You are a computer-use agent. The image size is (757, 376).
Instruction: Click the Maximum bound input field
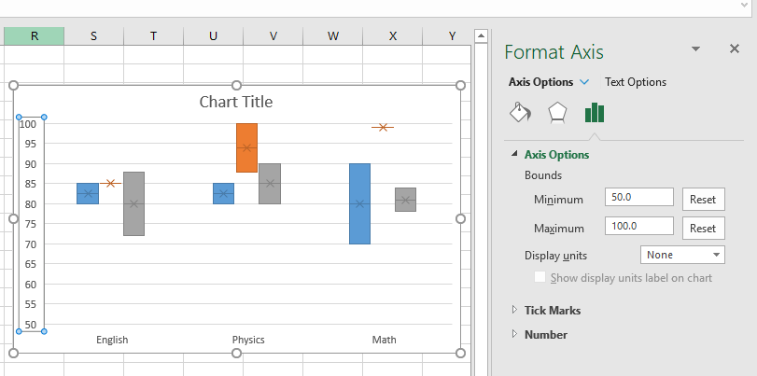[x=638, y=226]
